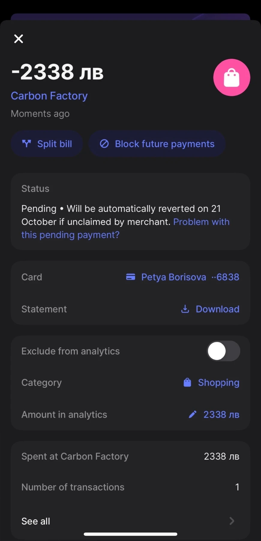261x541 pixels.
Task: Tap the pink shopping bag icon
Action: click(x=232, y=78)
